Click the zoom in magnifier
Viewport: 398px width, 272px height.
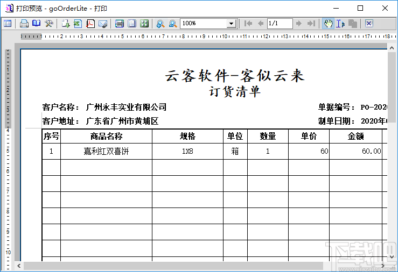[x=160, y=24]
